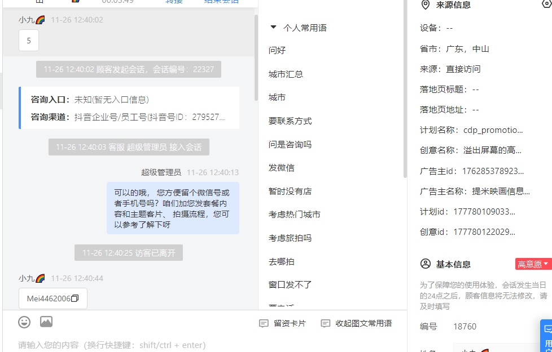Viewport: 552px width, 352px height.
Task: Click the 广告主名称 提米映画 row
Action: point(475,191)
